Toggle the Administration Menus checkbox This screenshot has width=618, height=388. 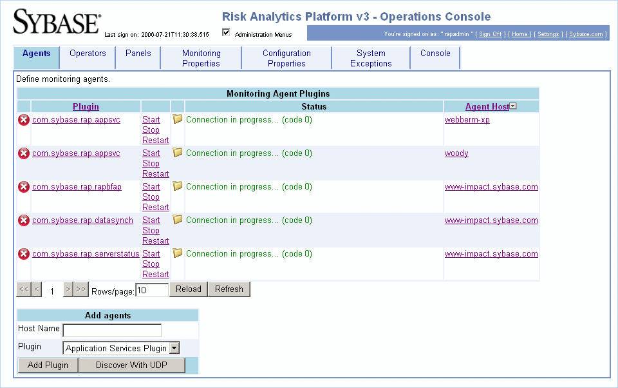coord(226,32)
